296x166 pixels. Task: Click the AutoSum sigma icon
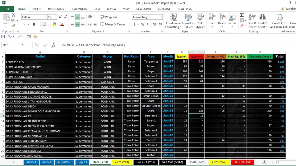[242, 15]
